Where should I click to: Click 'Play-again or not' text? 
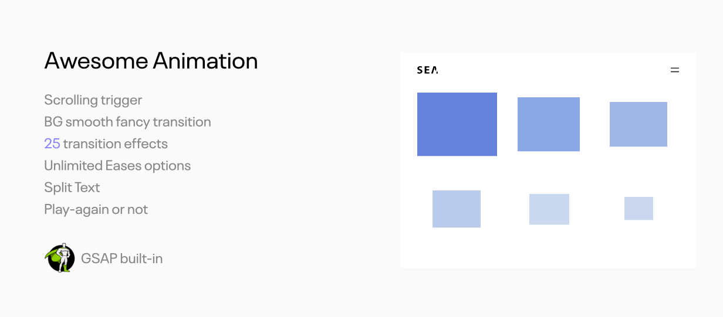pos(96,209)
